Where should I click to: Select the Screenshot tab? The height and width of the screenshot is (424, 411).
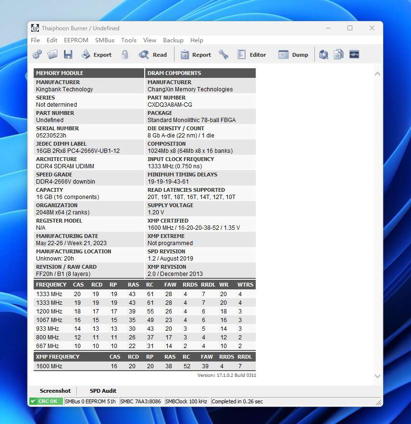[55, 391]
